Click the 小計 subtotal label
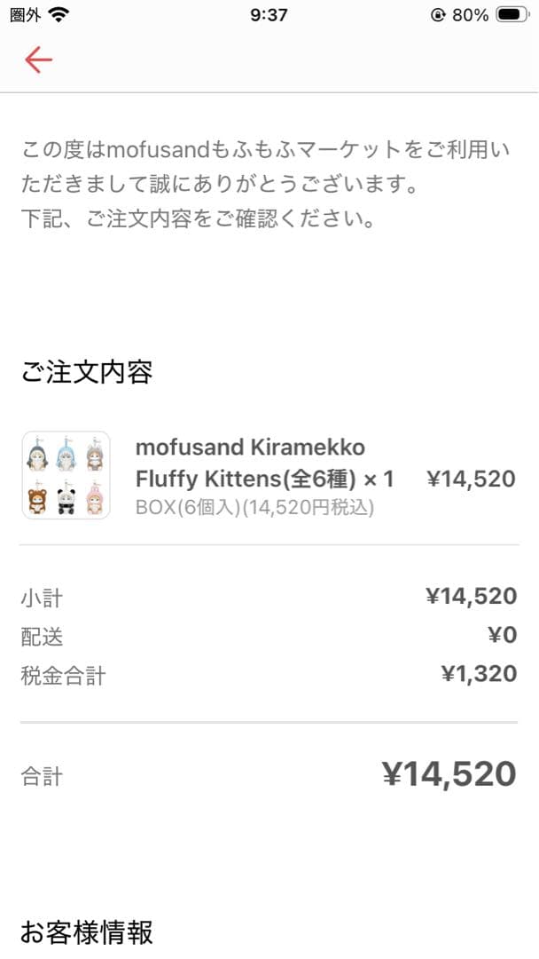The width and height of the screenshot is (539, 959). coord(39,597)
